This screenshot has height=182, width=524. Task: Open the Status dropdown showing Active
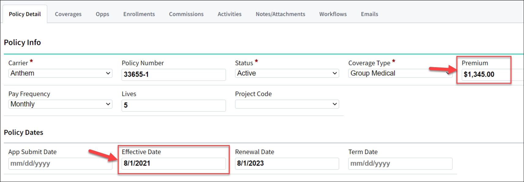tap(287, 73)
